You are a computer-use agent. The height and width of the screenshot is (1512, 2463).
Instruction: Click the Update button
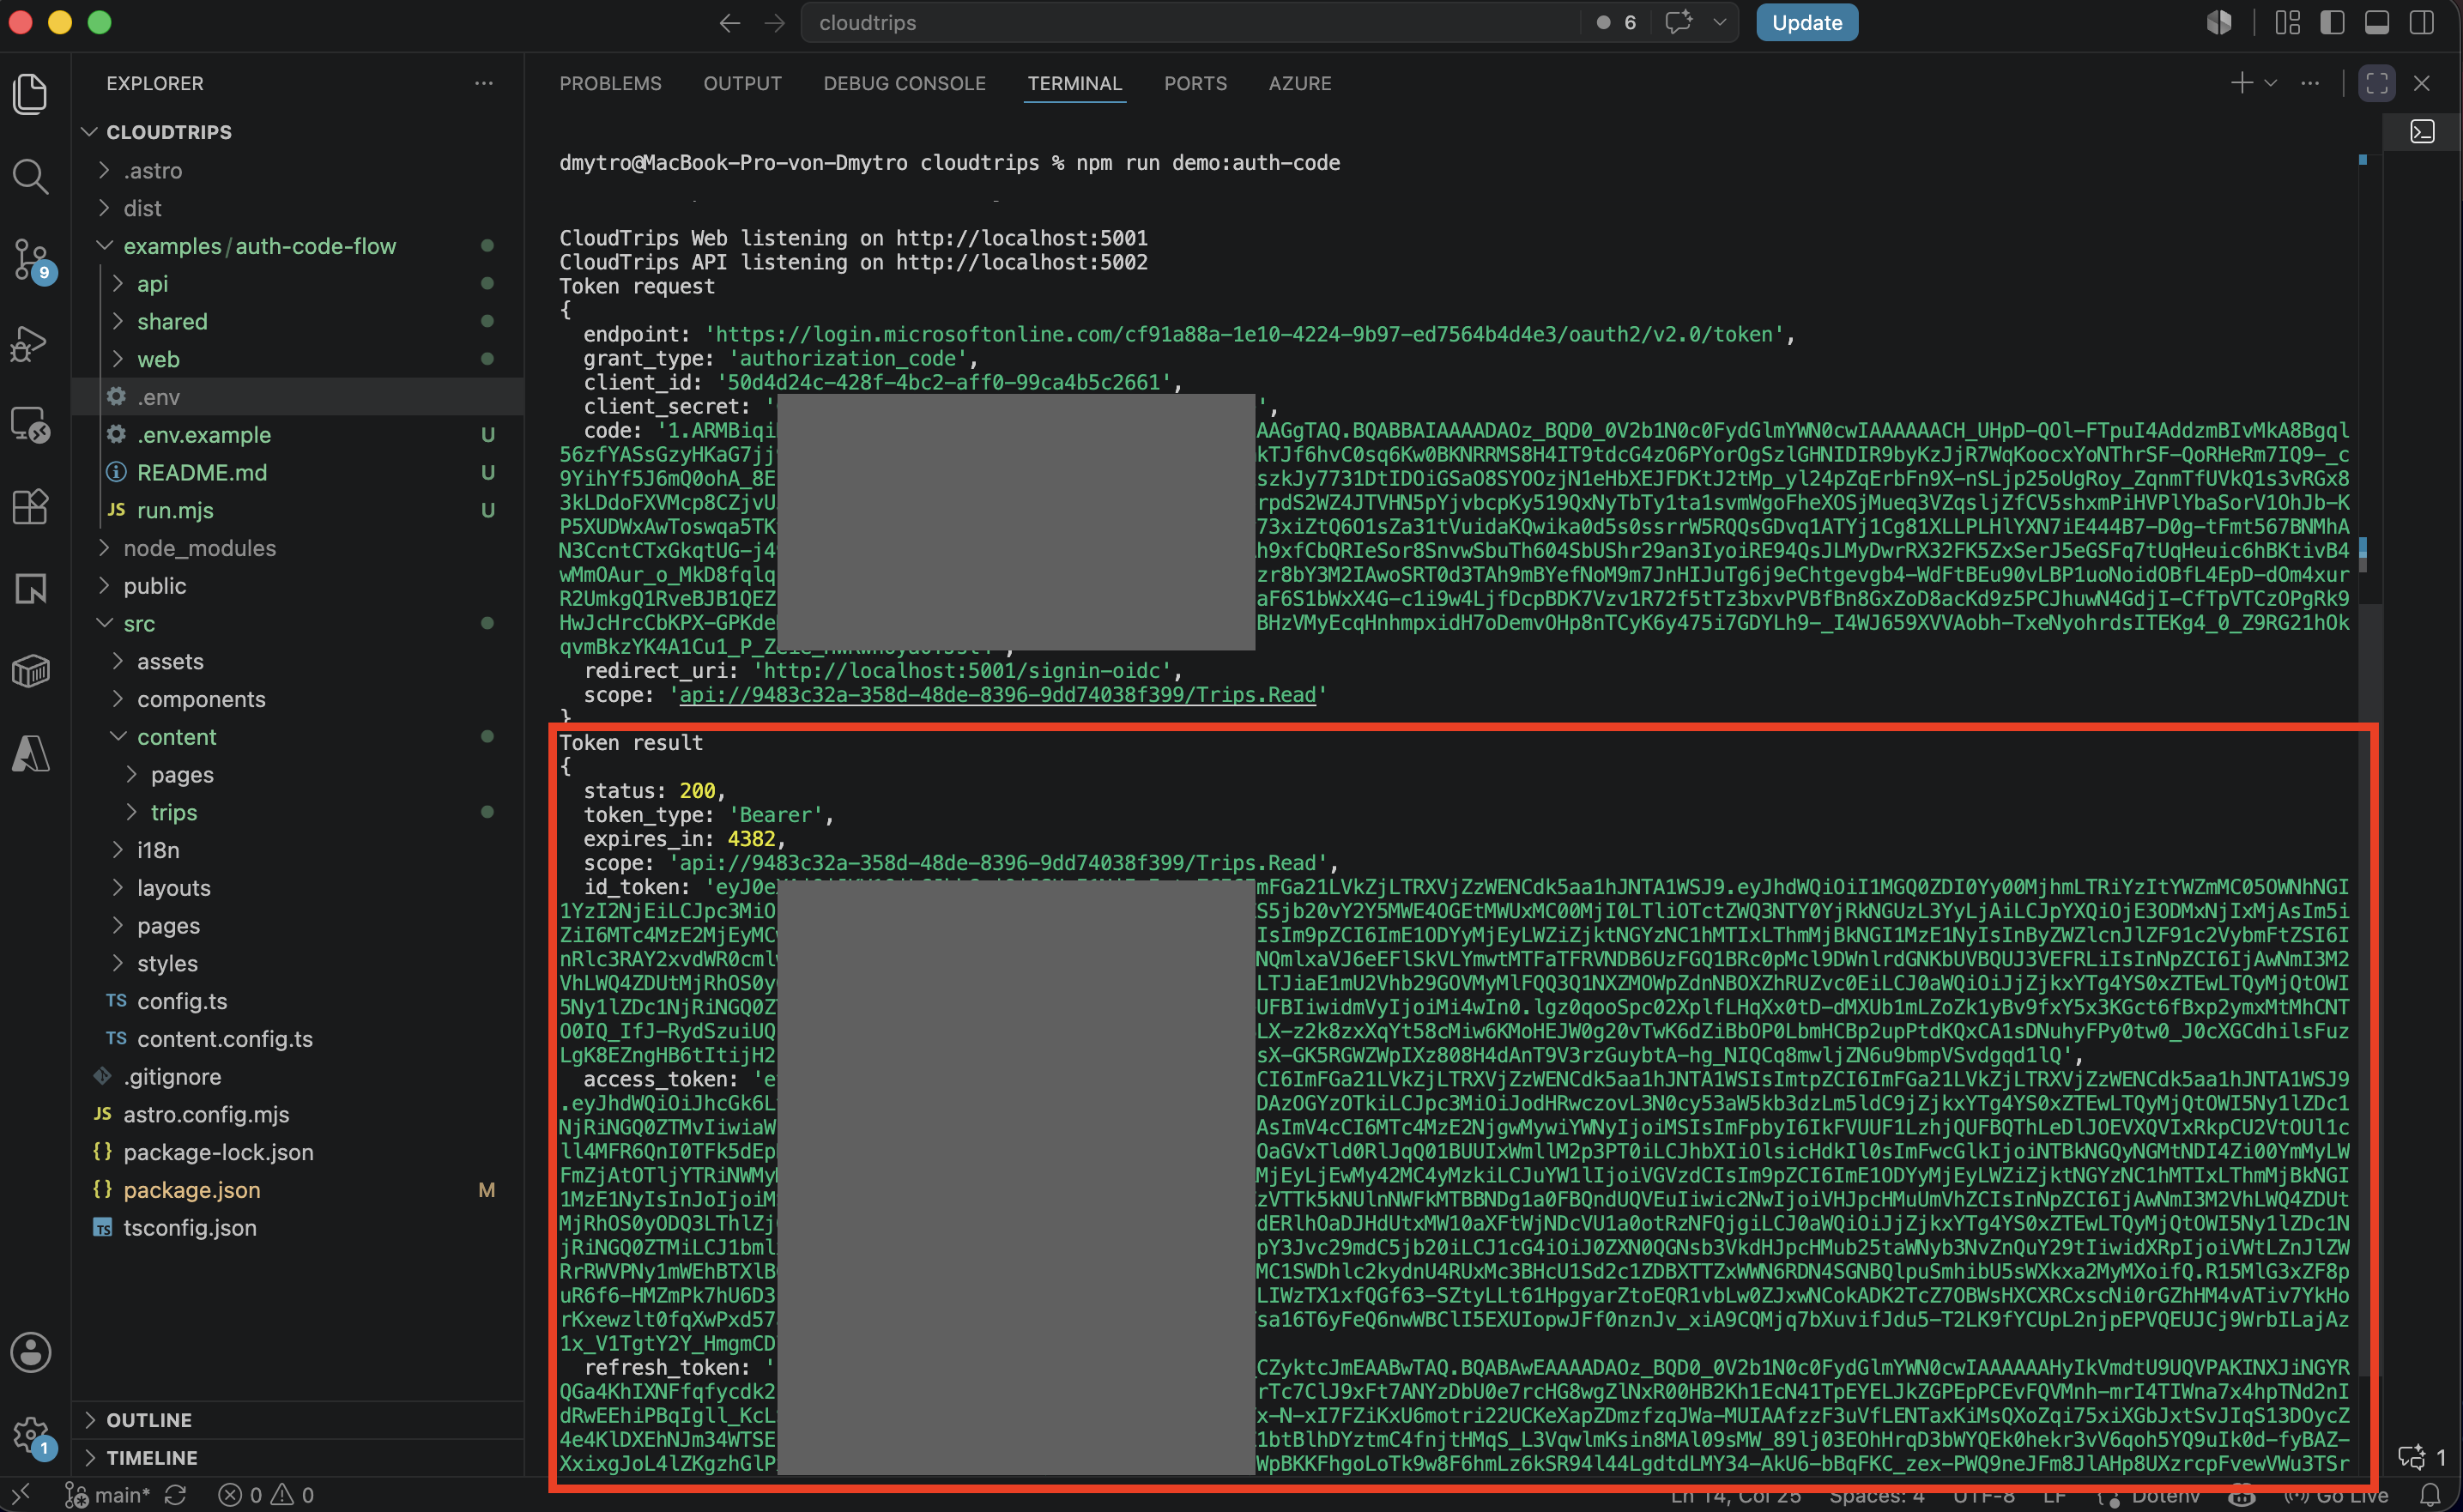coord(1807,22)
